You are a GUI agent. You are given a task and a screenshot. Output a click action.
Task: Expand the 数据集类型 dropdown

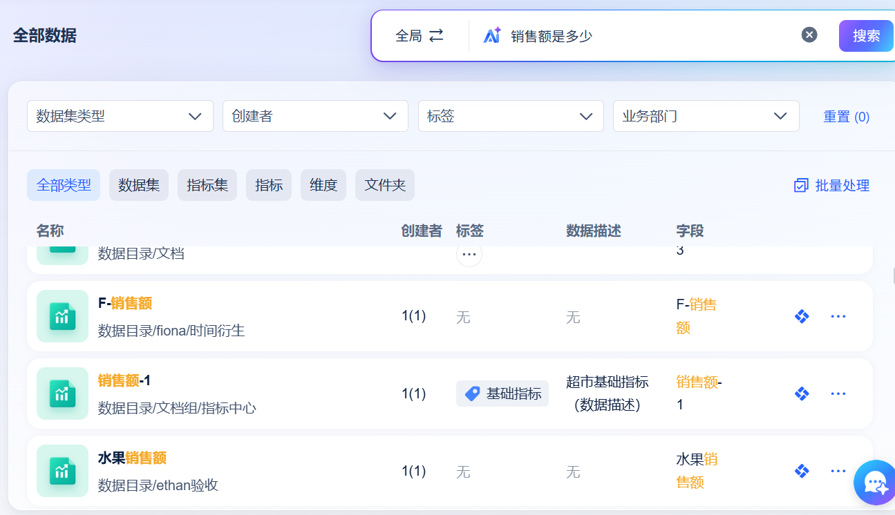[x=120, y=116]
